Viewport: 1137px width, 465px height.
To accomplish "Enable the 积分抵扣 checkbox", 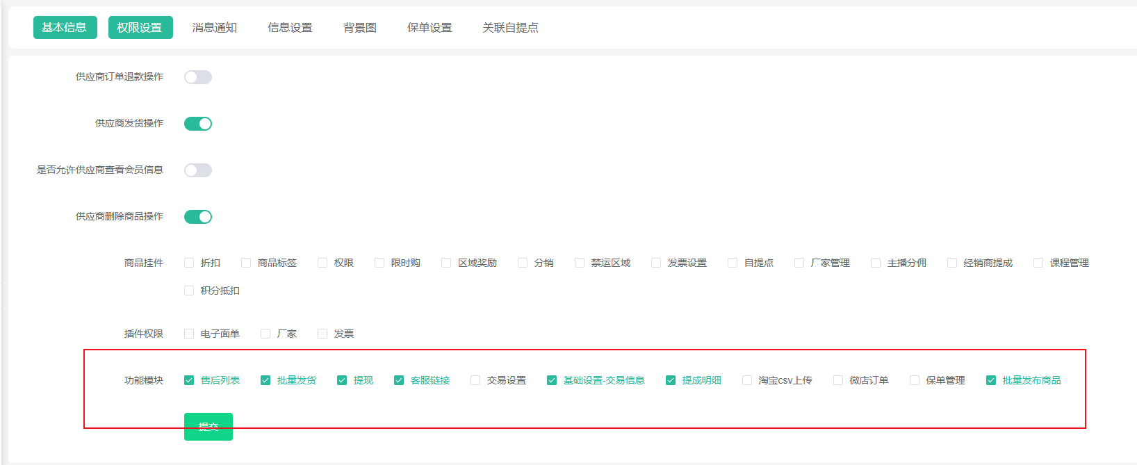I will click(x=189, y=291).
